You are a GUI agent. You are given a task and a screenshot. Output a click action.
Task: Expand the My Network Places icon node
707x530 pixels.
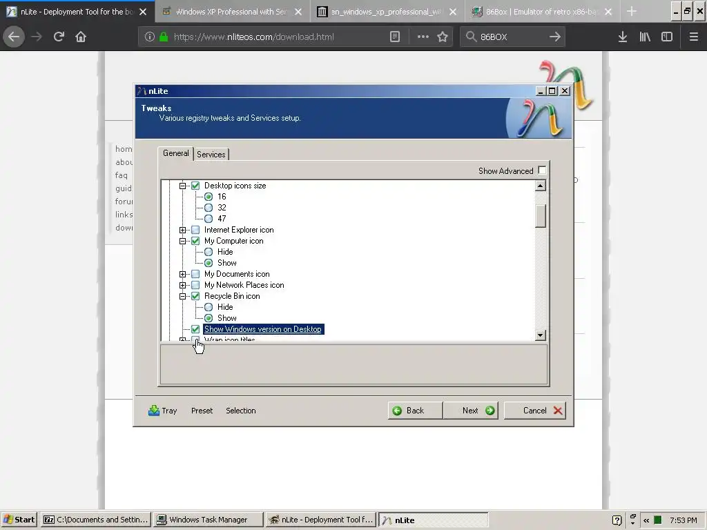pos(182,285)
